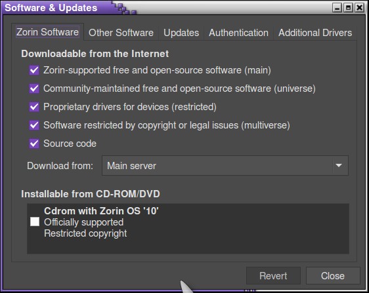Click the 'Installable from CD-ROM/DVD' heading
Screen dimensions: 369x293
(91, 194)
